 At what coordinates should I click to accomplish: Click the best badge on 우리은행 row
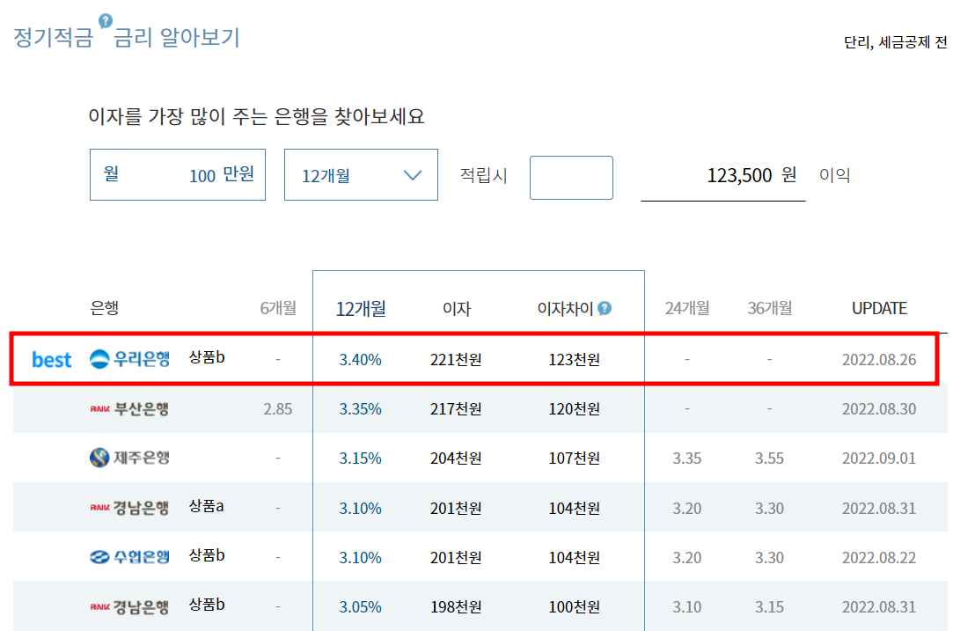[52, 359]
